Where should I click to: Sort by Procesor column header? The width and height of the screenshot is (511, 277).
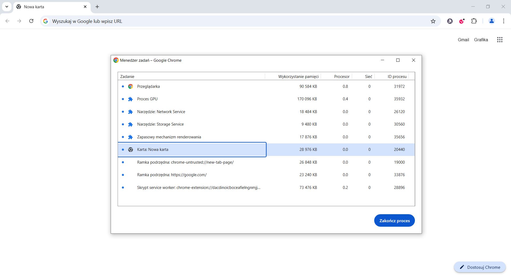(x=341, y=77)
